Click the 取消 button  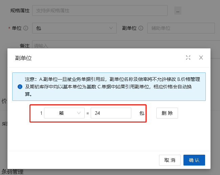pyautogui.click(x=170, y=160)
